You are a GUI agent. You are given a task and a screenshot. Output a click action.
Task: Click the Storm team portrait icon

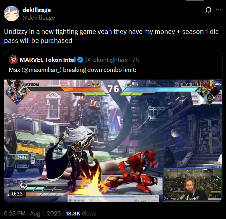coord(17,85)
